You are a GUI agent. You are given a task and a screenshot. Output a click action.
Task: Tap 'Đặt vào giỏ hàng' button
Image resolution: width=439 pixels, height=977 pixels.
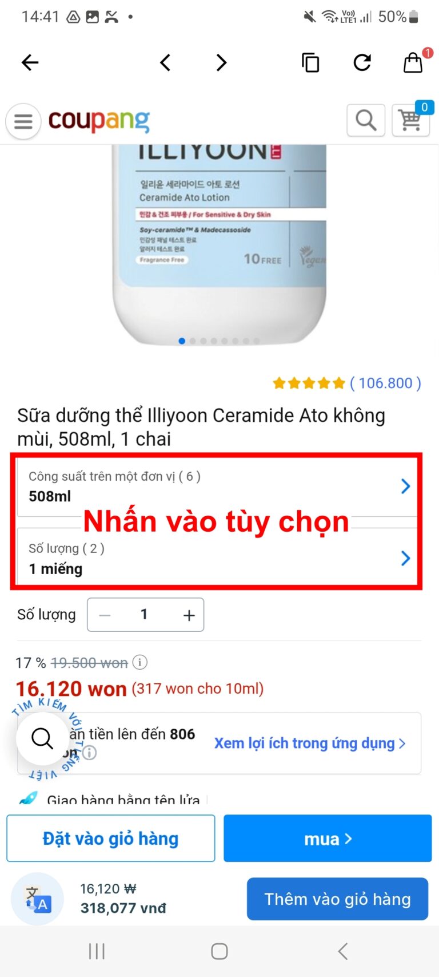(111, 838)
